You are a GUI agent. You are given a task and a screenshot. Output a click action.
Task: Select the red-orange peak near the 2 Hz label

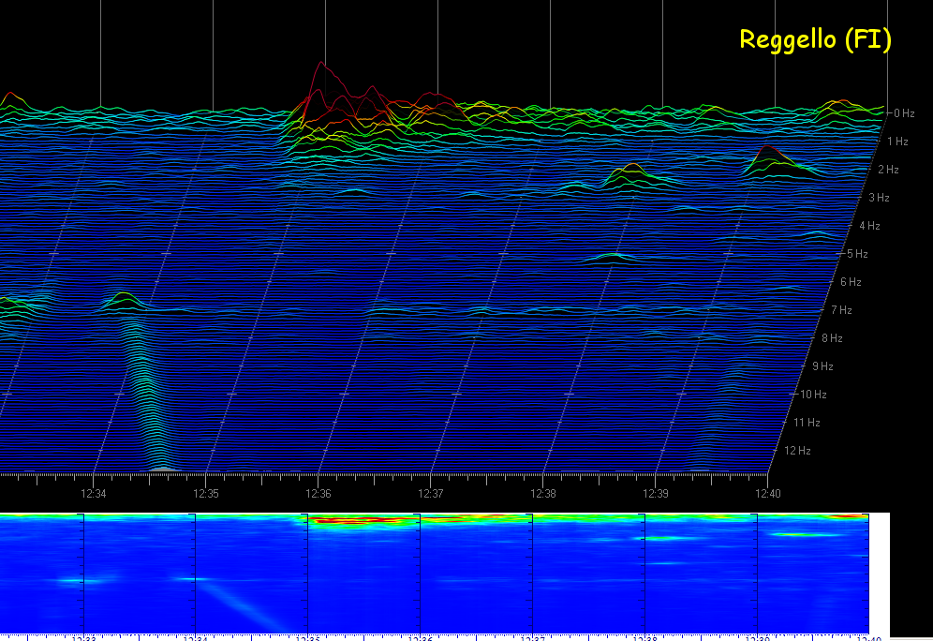pos(767,152)
